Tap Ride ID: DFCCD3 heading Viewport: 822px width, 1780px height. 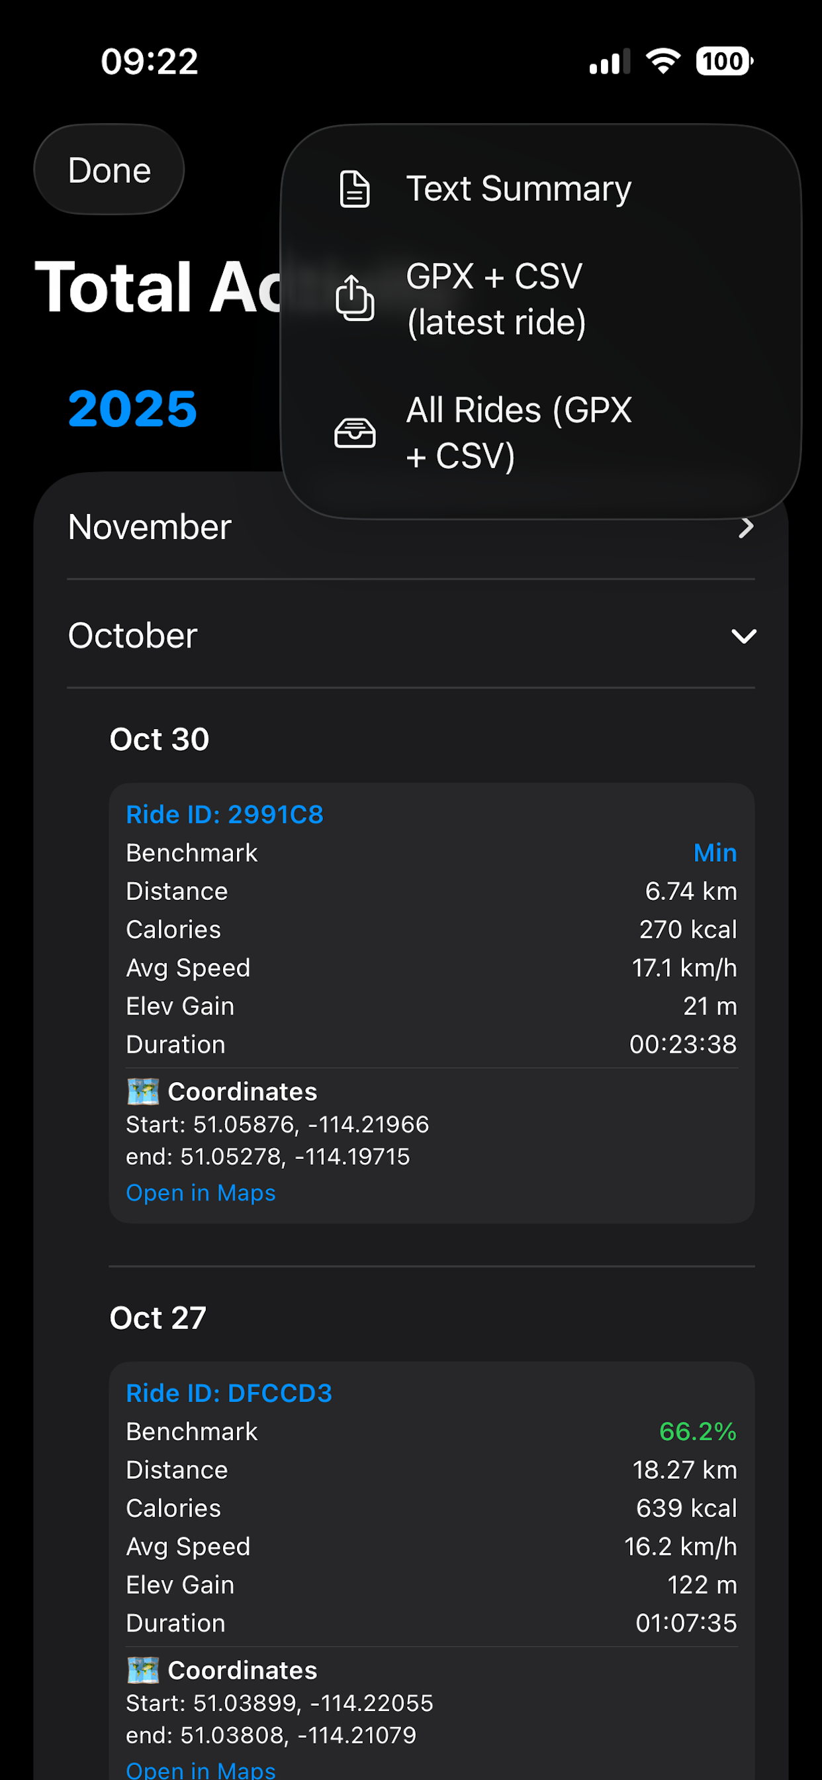[x=228, y=1393]
